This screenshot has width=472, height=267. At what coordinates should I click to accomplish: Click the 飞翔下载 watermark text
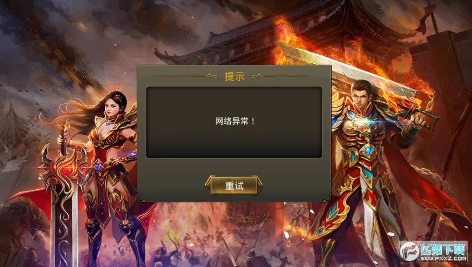(443, 249)
